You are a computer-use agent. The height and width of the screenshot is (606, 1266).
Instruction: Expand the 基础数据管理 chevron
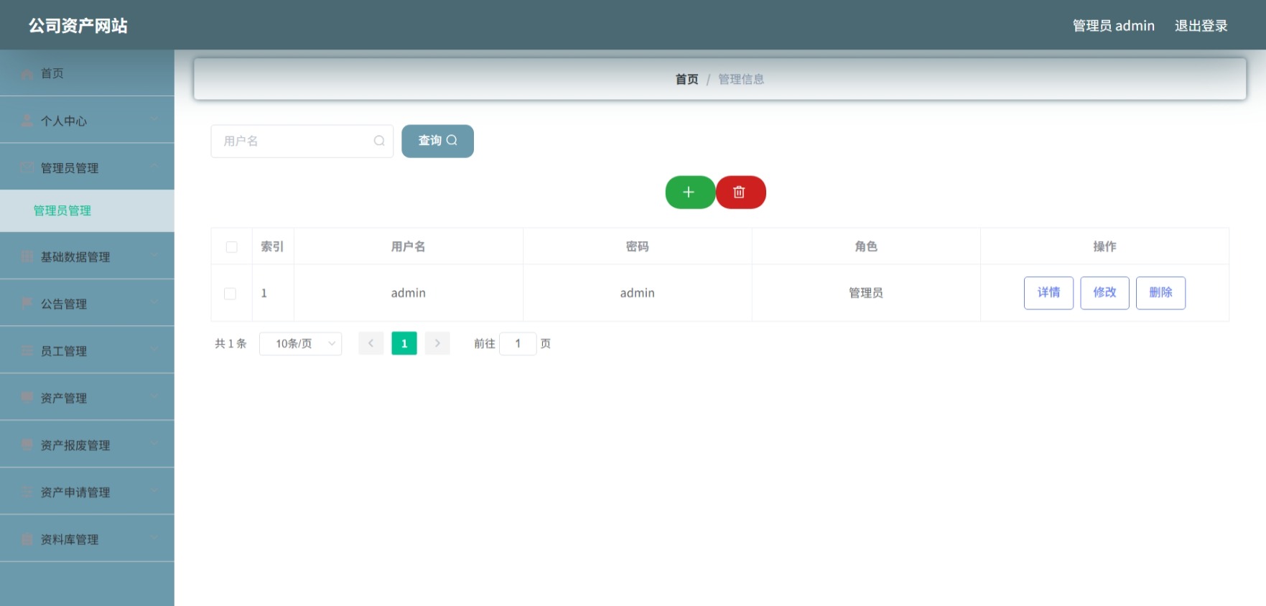point(154,255)
